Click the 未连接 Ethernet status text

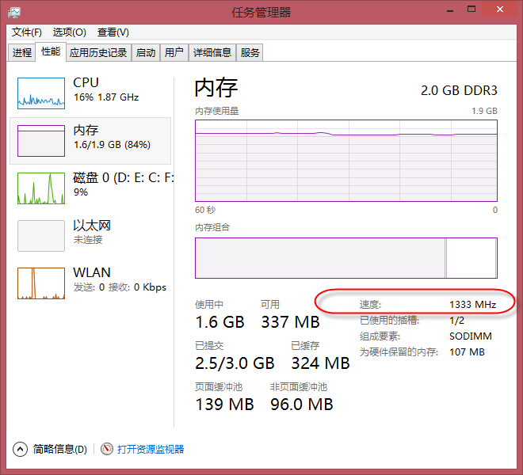pos(88,239)
